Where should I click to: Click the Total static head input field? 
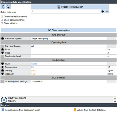[69, 56]
